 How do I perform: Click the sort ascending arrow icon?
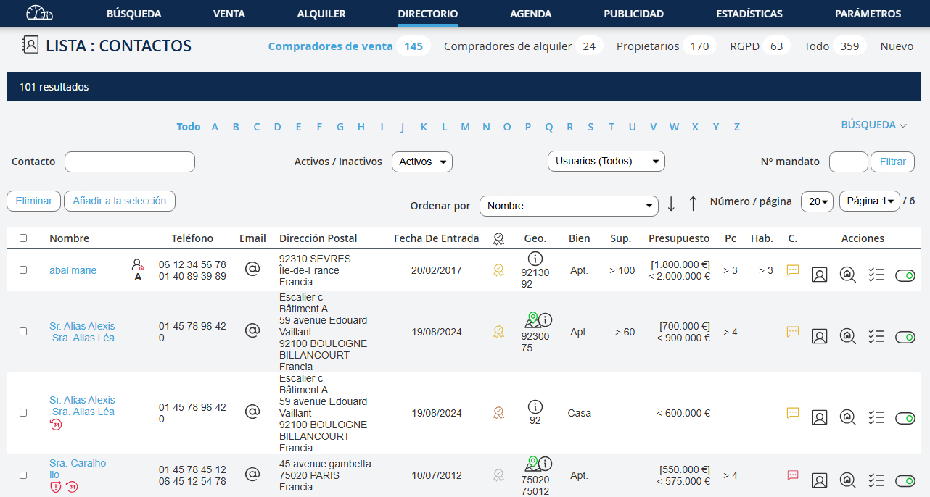click(693, 204)
